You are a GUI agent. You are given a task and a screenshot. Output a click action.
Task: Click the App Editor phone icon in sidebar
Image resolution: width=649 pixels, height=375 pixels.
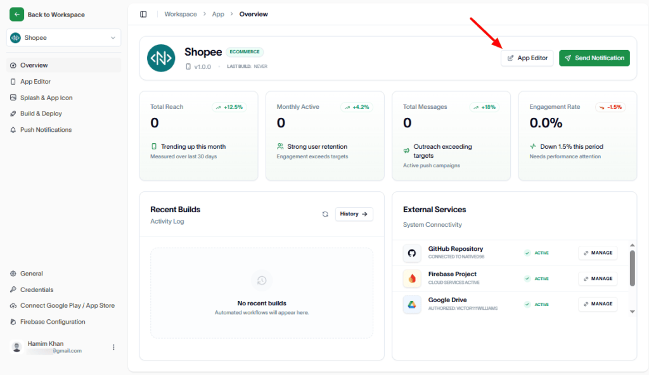(x=13, y=82)
